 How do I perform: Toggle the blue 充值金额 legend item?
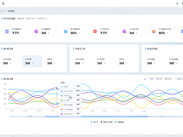tap(119, 122)
